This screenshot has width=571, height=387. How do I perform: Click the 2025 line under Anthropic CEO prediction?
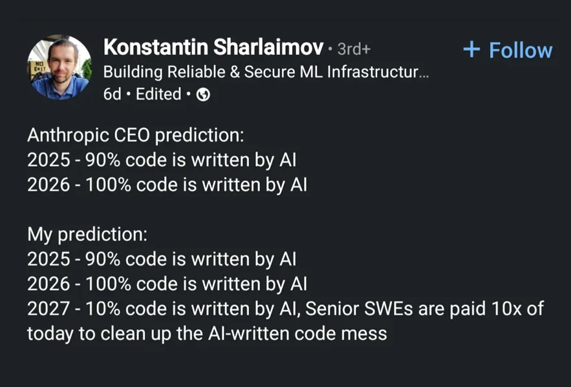162,160
